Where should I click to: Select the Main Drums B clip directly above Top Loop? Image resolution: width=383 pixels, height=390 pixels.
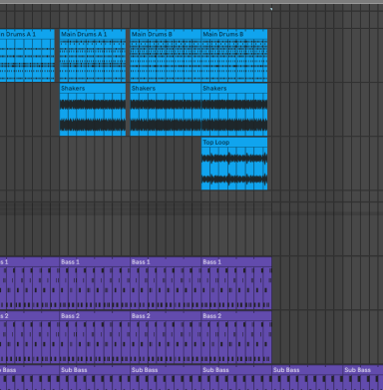click(x=234, y=56)
